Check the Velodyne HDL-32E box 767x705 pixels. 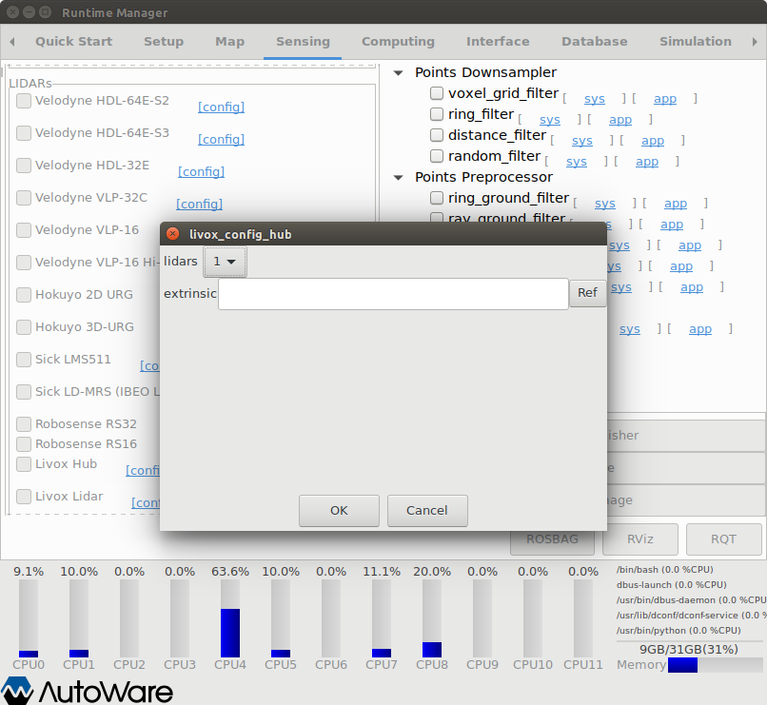pyautogui.click(x=24, y=166)
